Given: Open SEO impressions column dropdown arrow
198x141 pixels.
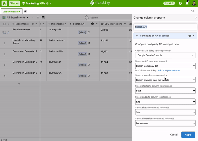Looking at the screenshot, I should 125,24.
